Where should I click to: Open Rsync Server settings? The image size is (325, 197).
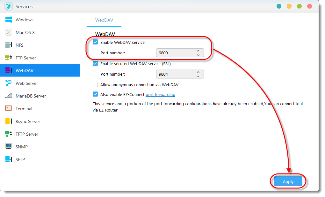(10, 121)
